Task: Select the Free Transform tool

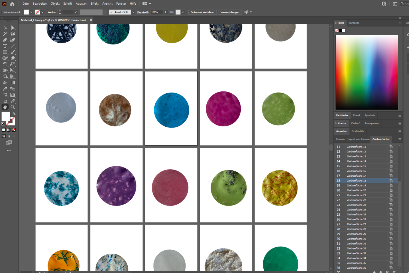Action: pyautogui.click(x=13, y=70)
